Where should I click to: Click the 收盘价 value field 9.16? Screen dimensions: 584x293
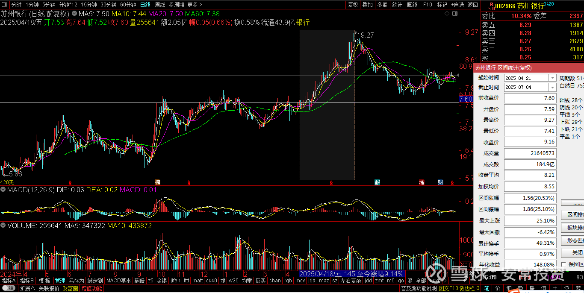tap(531, 142)
